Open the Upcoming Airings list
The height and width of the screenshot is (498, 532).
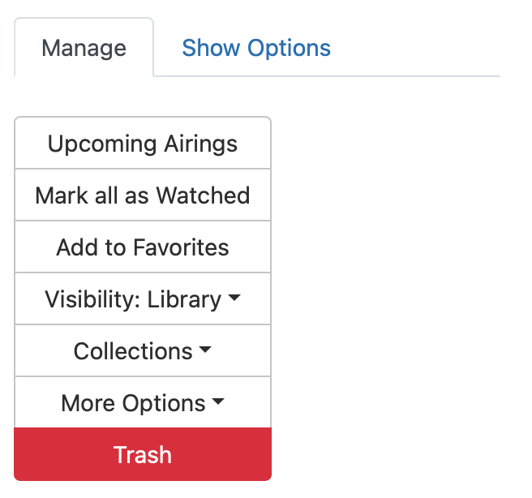143,144
